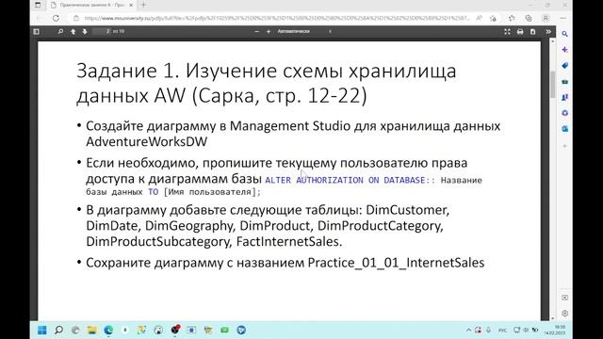Show hidden system tray icons

pyautogui.click(x=468, y=330)
